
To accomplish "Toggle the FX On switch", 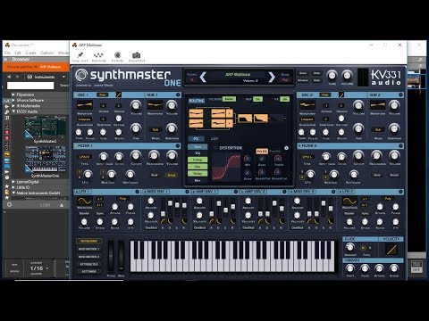I will [285, 99].
